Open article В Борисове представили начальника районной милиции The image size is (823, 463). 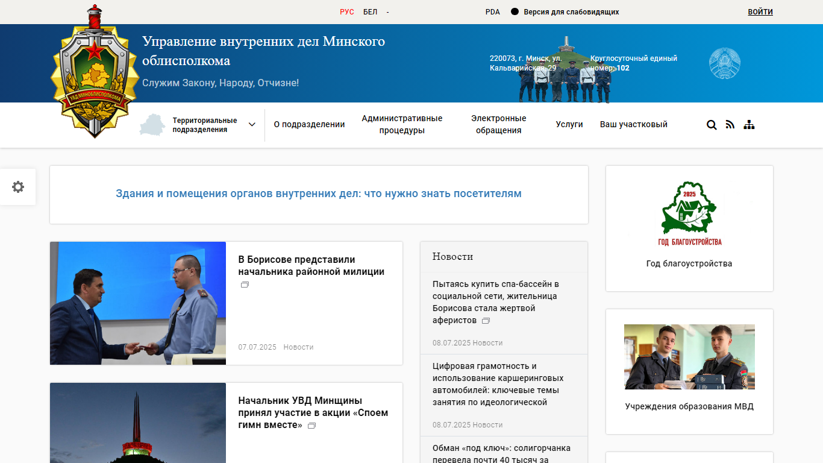coord(311,266)
